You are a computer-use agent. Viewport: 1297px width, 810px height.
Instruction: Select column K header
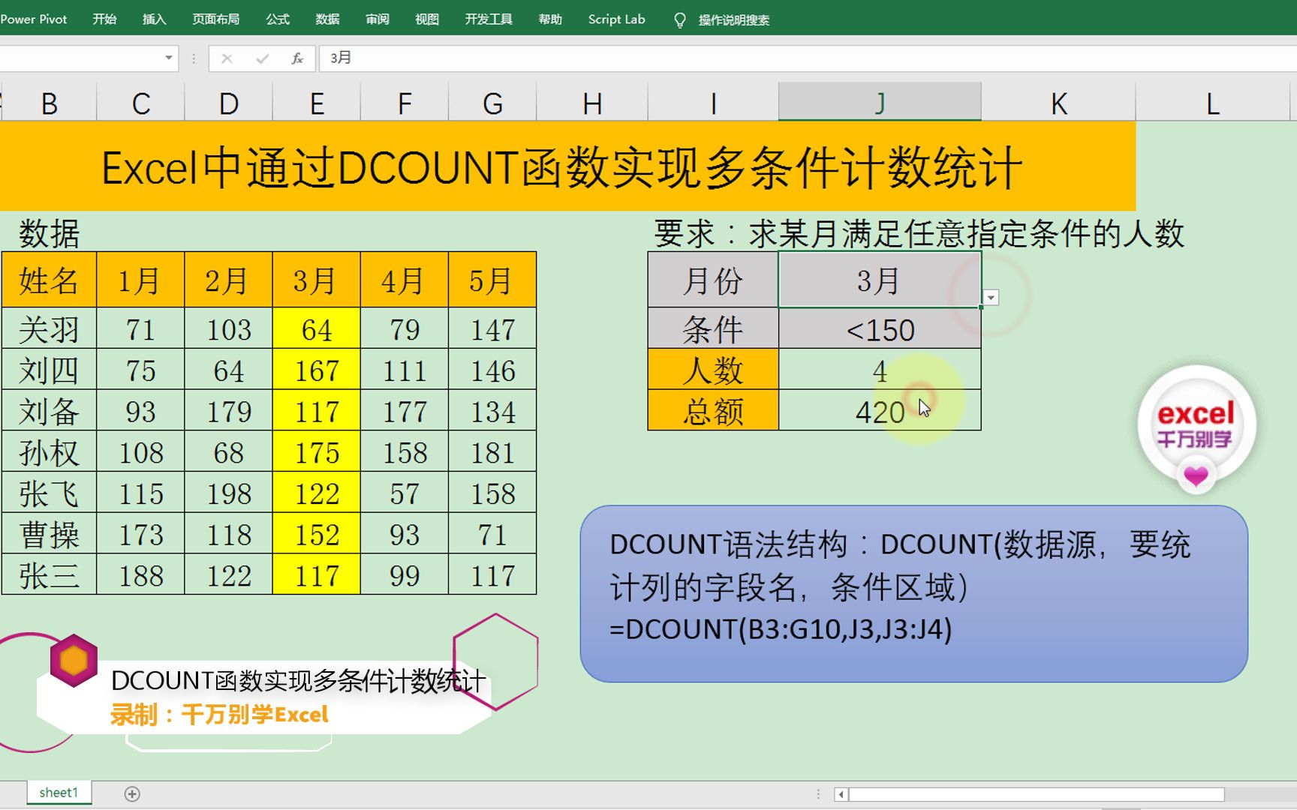(x=1058, y=103)
